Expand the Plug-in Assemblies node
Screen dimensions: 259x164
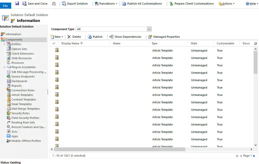4,67
